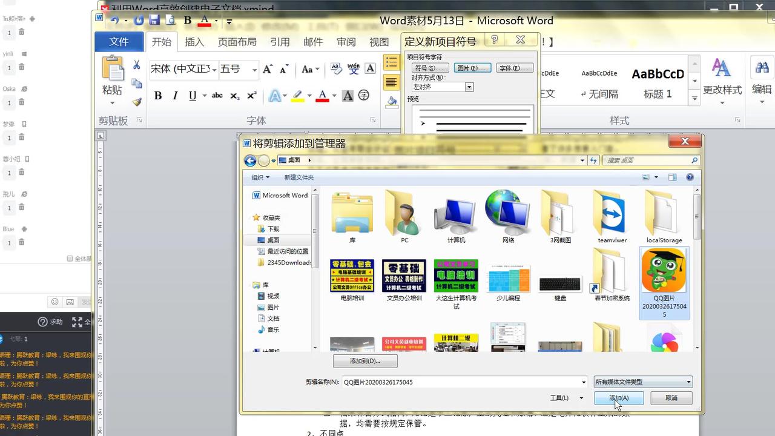
Task: Click the Phonetic Guide icon in Font group
Action: pyautogui.click(x=353, y=69)
